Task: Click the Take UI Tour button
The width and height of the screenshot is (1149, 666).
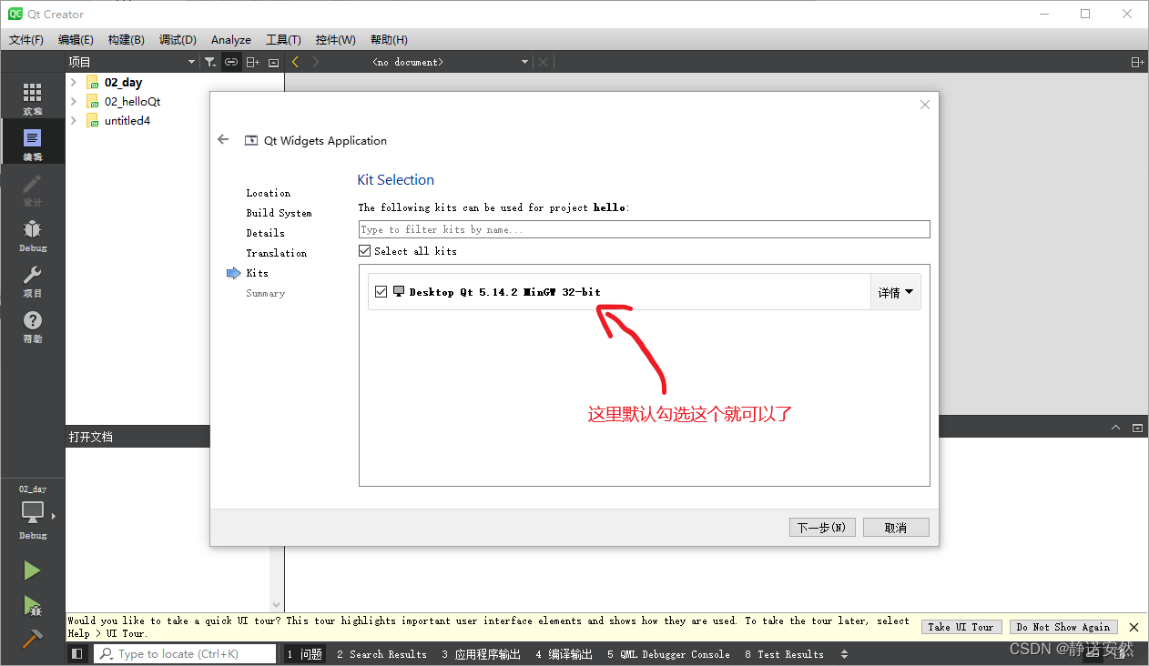Action: [961, 627]
